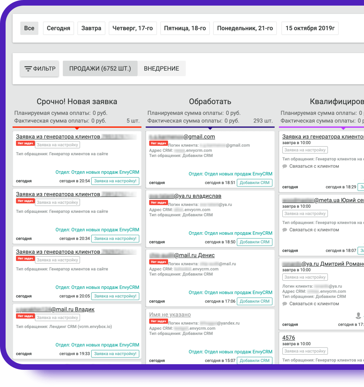Show tasks for Четверг, 17-го
Screen dimensions: 364x387
pyautogui.click(x=133, y=28)
